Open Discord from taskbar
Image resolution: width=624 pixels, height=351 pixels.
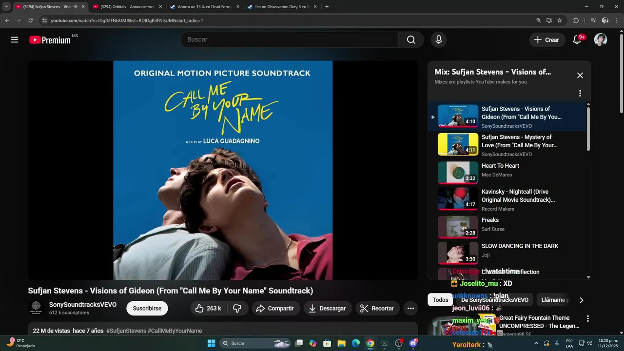413,343
